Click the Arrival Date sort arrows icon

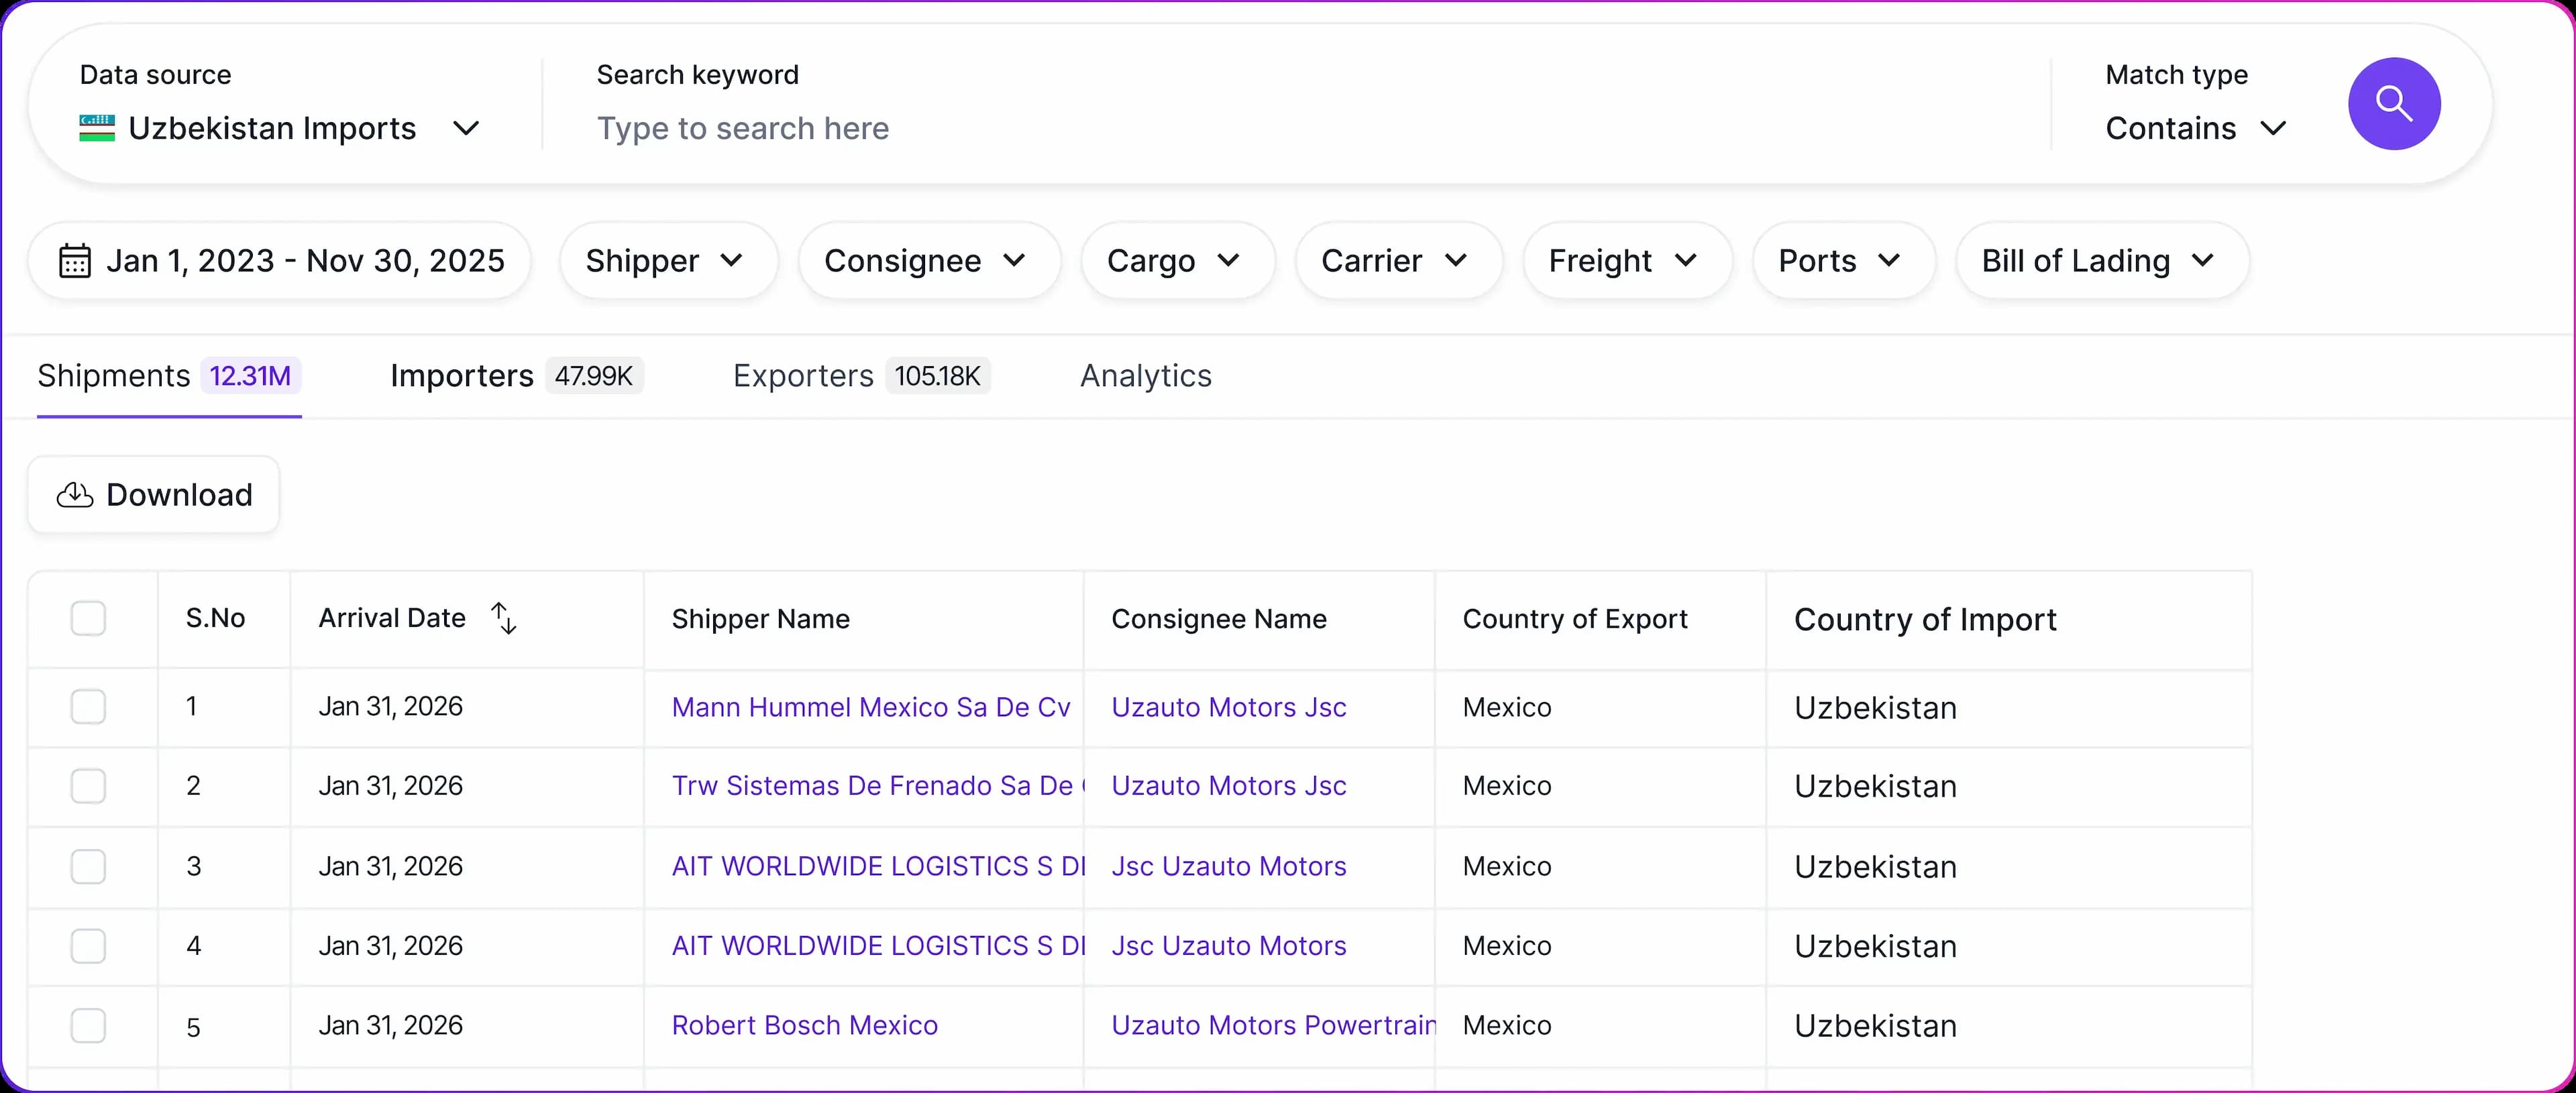tap(504, 618)
